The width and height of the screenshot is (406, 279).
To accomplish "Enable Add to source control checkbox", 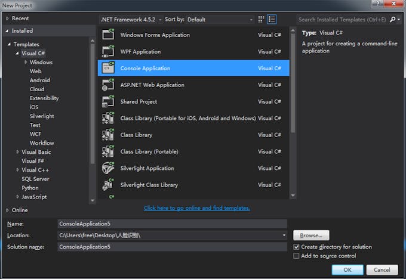I will 297,256.
